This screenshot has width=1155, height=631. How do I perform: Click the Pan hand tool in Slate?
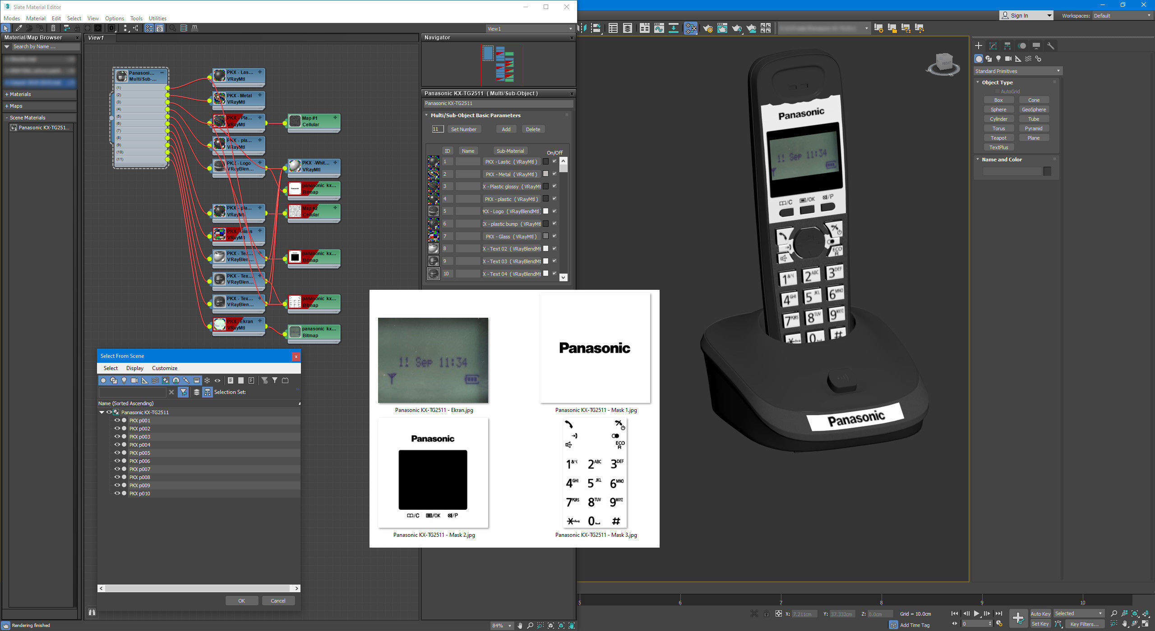click(x=520, y=626)
